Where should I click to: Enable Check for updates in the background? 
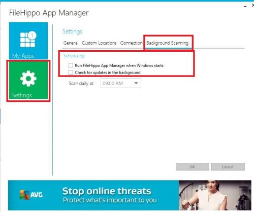pos(71,73)
